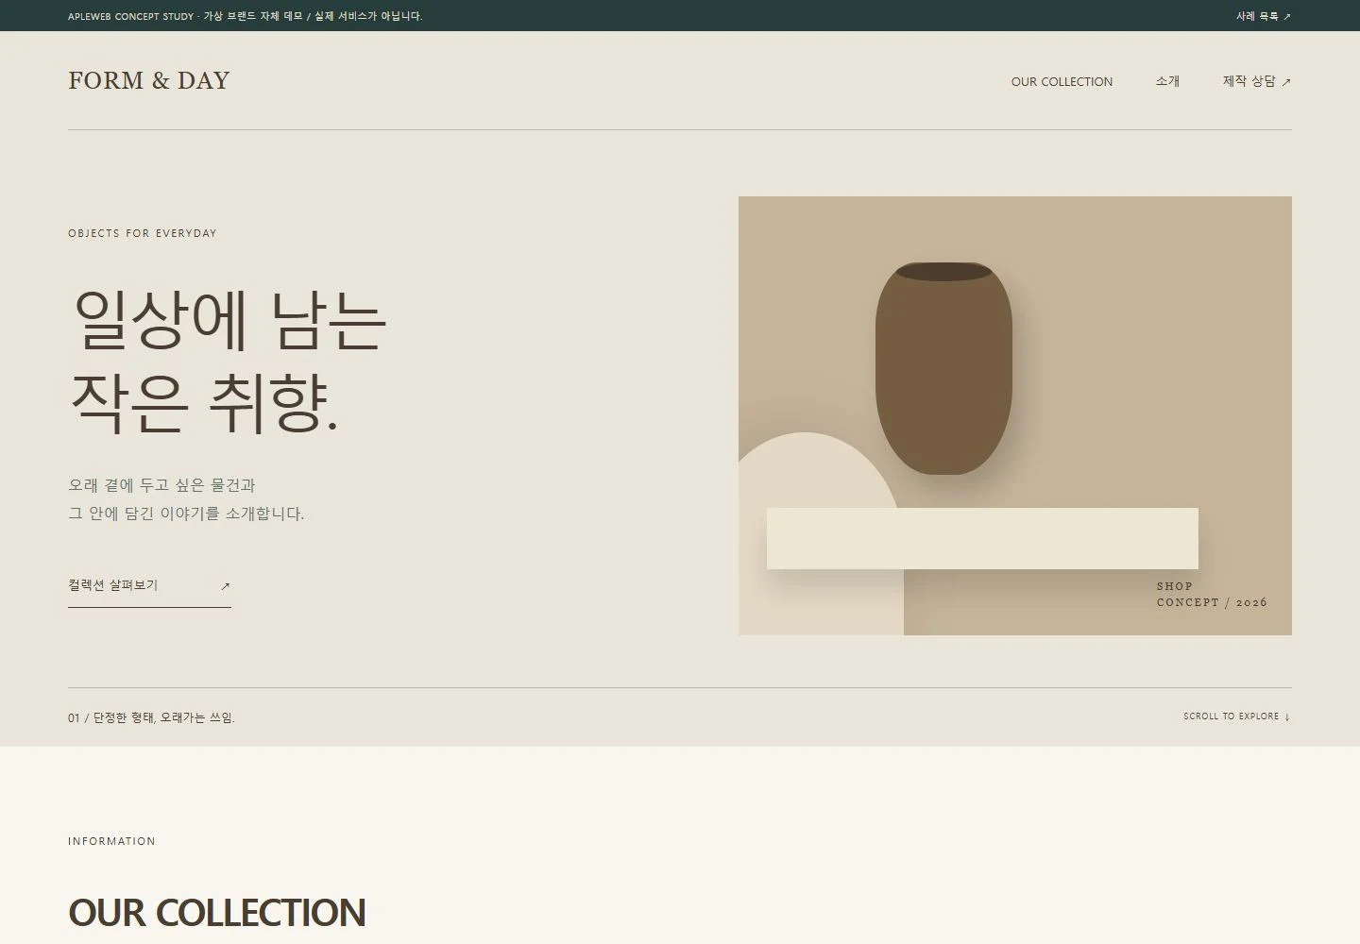Viewport: 1360px width, 944px height.
Task: Click the text 오래 곁에 두고 싶은 물건과
Action: pyautogui.click(x=161, y=485)
